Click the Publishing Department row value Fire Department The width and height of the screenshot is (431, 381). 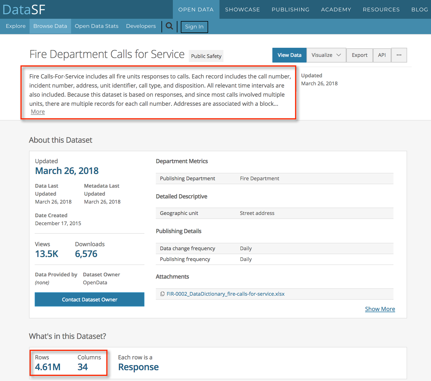[260, 178]
